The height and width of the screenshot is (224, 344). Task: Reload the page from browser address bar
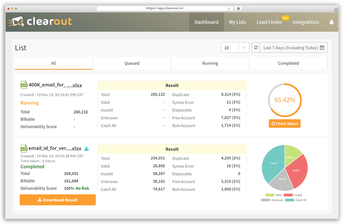229,9
